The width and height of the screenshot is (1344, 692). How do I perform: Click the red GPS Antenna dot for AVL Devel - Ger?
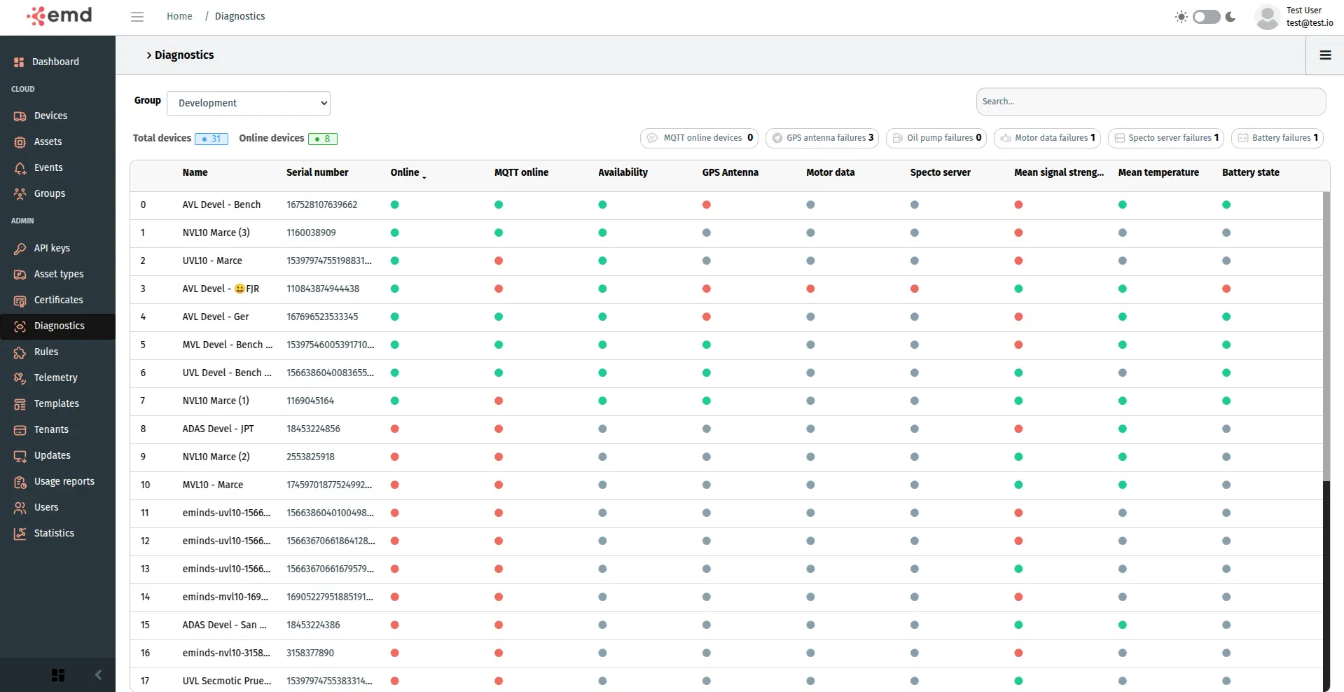pos(706,317)
